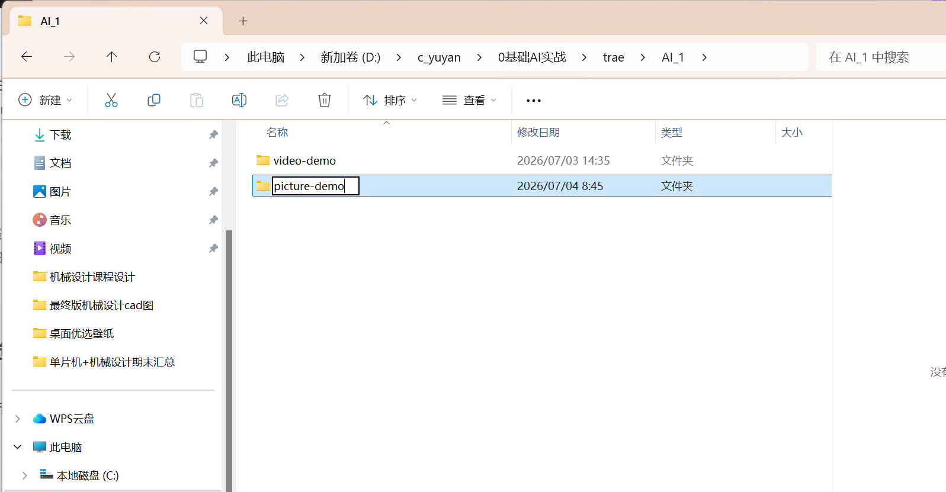Click the picture-demo folder icon

(x=263, y=186)
